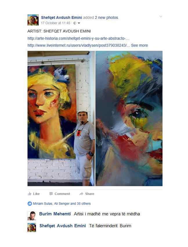Open the post author's profile picture
The width and height of the screenshot is (188, 247).
tap(33, 20)
